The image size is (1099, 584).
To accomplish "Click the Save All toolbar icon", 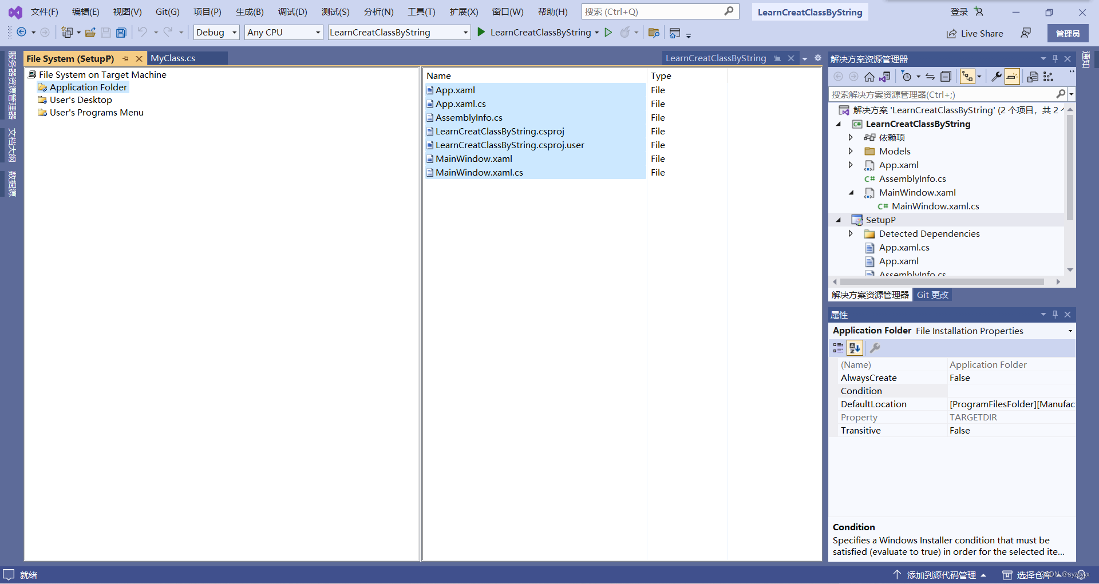I will click(x=121, y=32).
